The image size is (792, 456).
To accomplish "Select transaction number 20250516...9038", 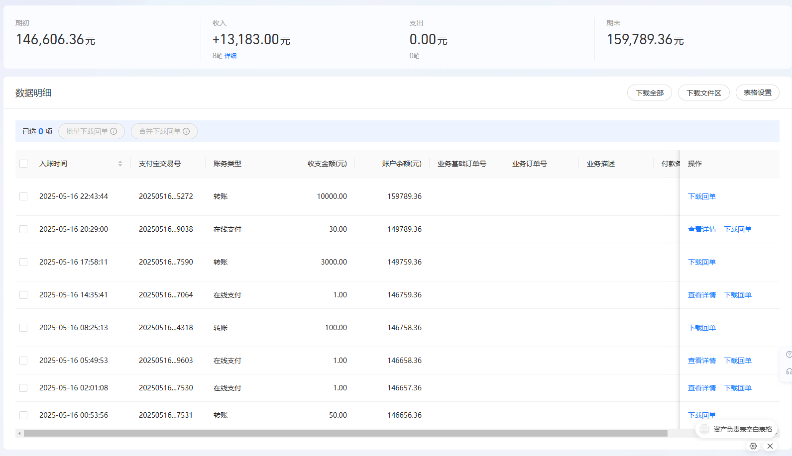I will click(x=166, y=229).
